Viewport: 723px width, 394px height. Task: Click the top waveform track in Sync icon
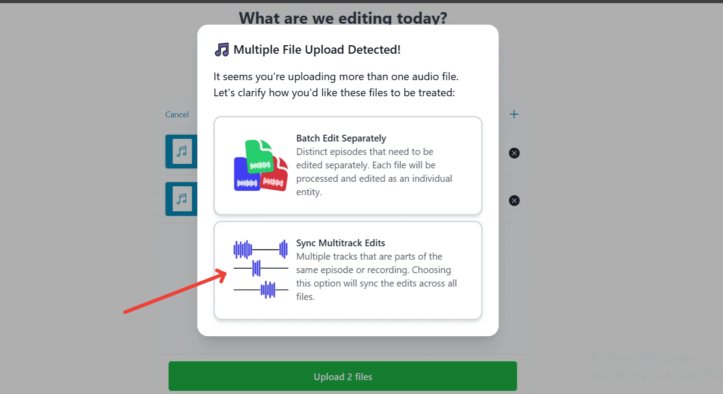pyautogui.click(x=260, y=249)
